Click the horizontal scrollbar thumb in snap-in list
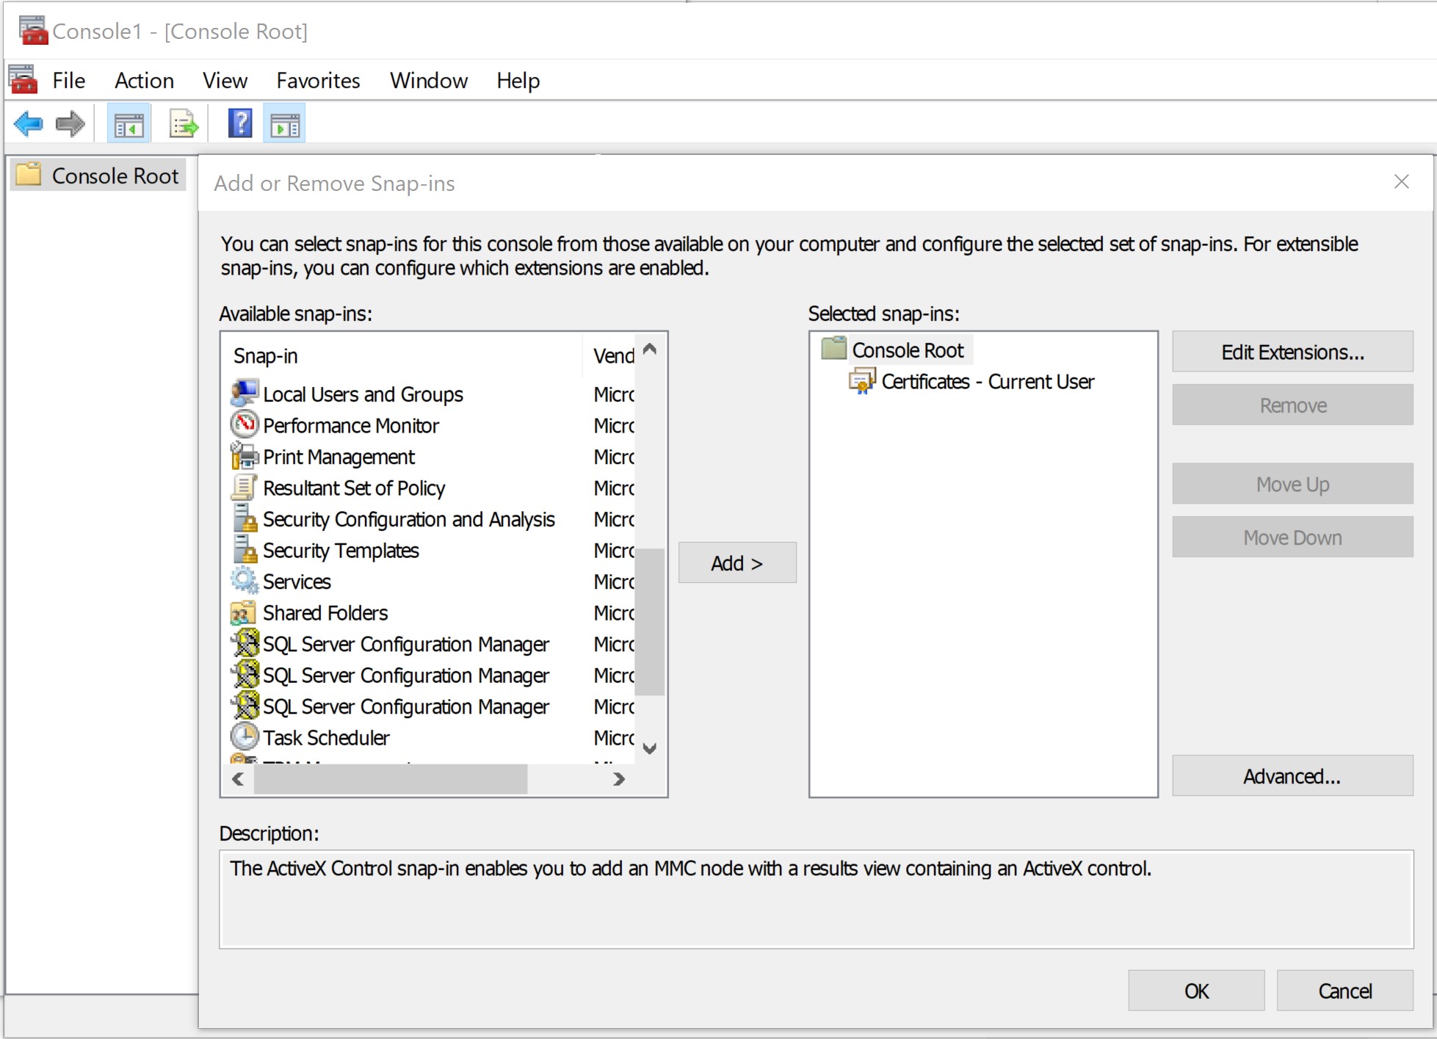 click(391, 778)
